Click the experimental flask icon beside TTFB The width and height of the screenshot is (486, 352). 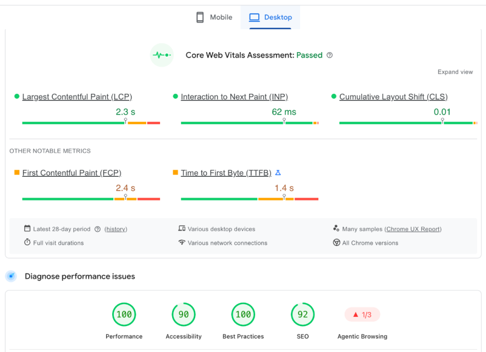point(278,173)
